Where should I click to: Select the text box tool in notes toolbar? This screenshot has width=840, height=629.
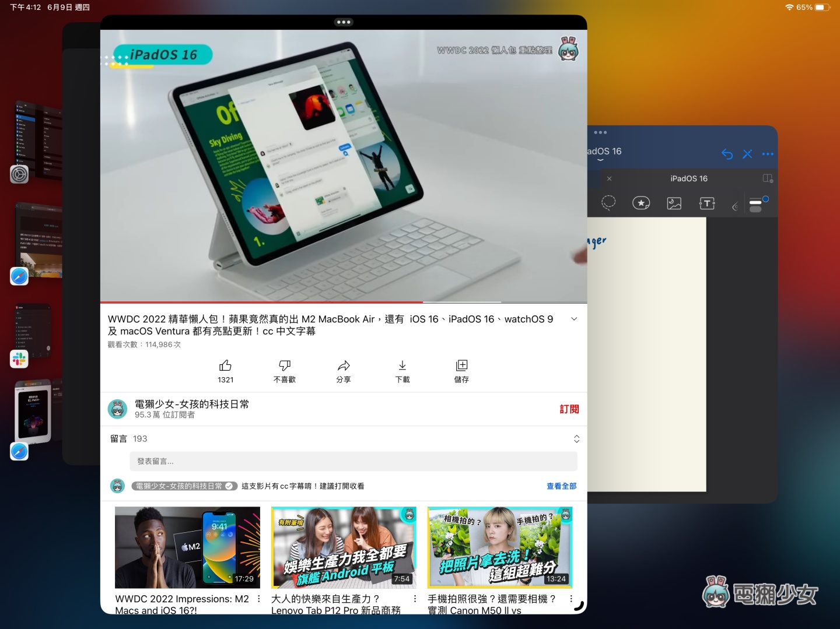[x=707, y=203]
